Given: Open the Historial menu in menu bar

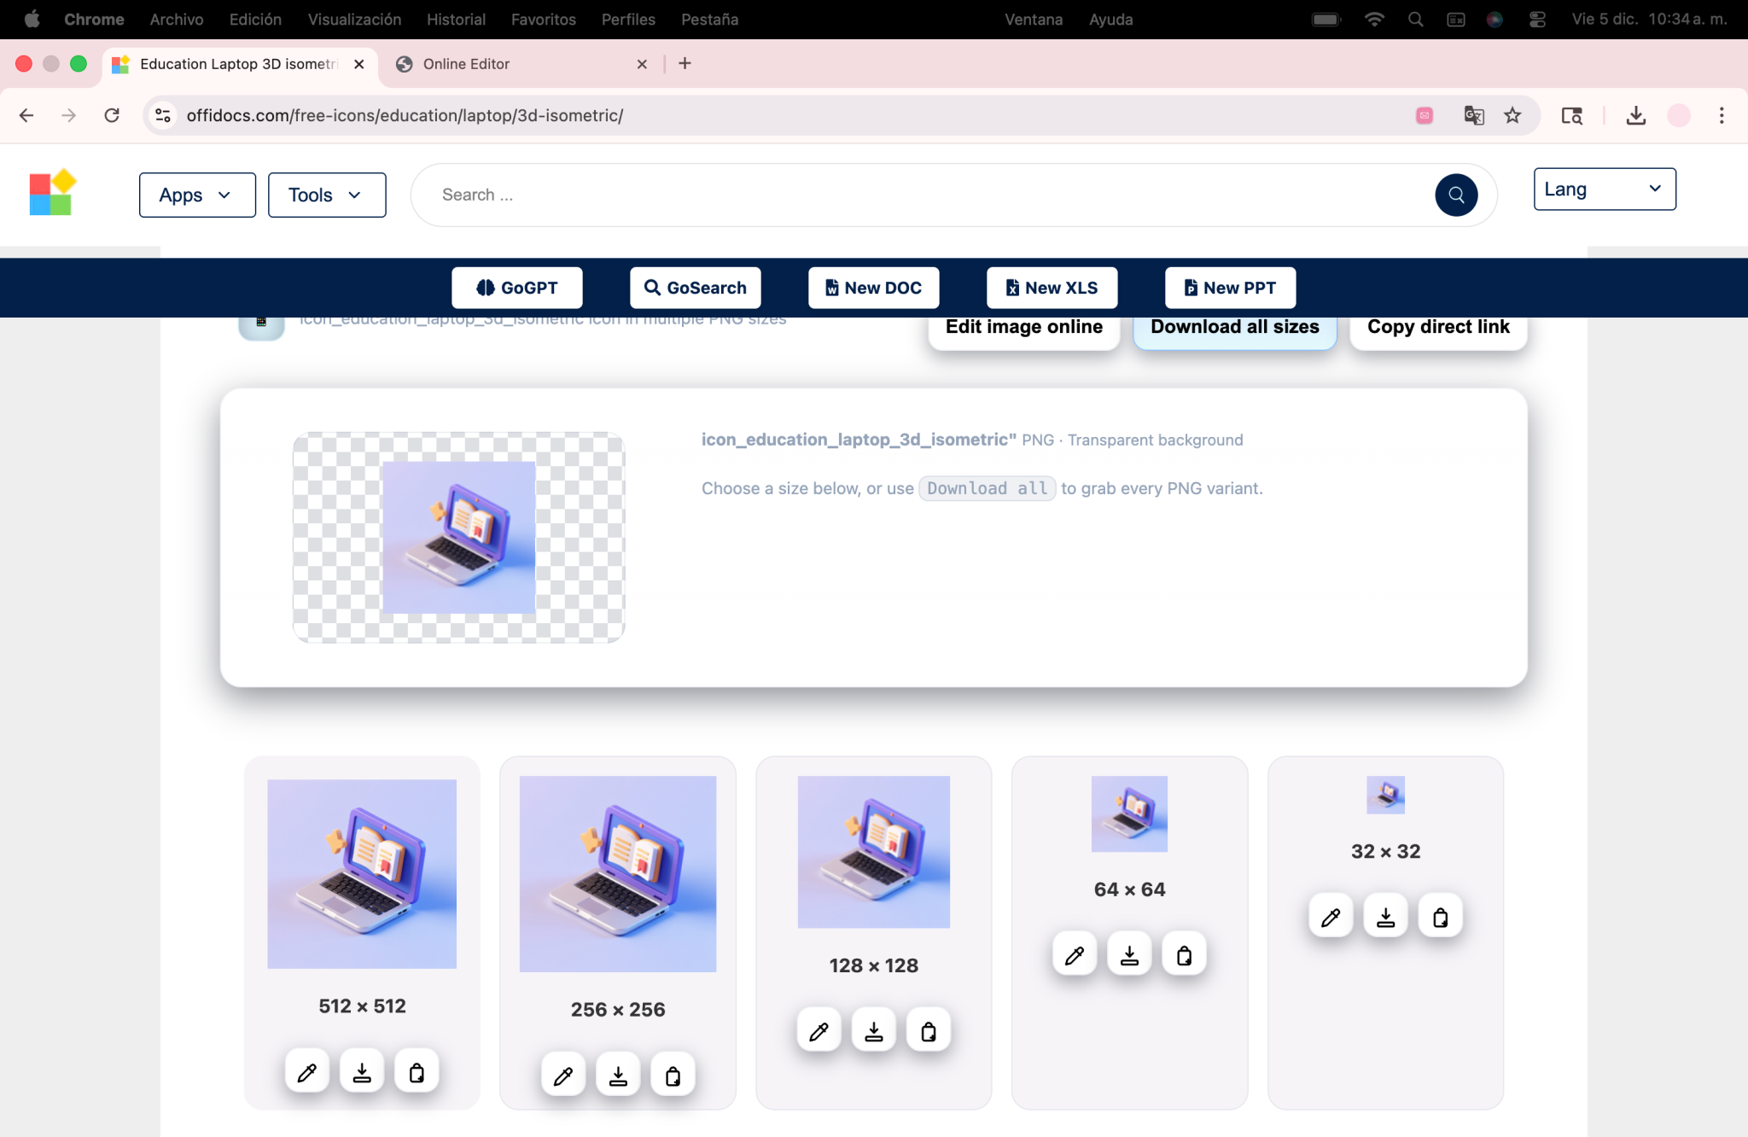Looking at the screenshot, I should (x=456, y=19).
